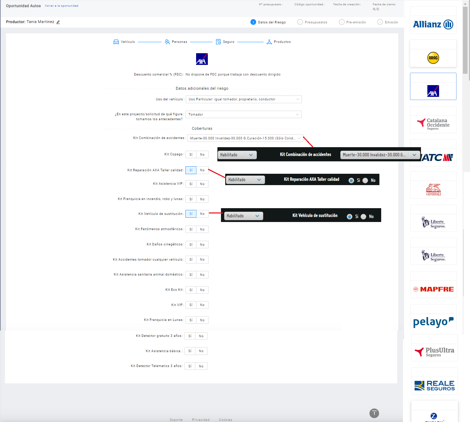470x422 pixels.
Task: Choose Sí for Kit Fenómenos atmosféricos
Action: tap(191, 229)
